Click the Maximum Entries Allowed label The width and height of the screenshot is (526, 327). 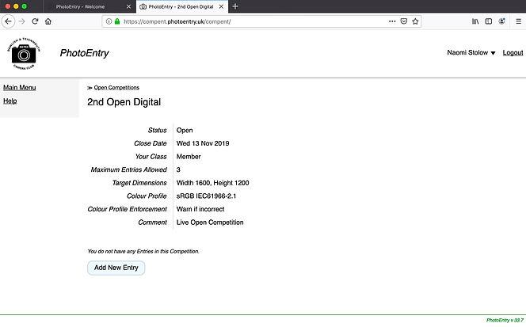(129, 169)
